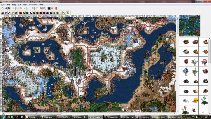Click the Zoom Out magnifier icon
Screen dimensions: 211x119
click(44, 8)
